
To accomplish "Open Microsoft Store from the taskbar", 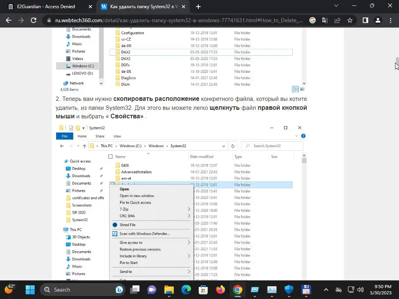I will 203,290.
